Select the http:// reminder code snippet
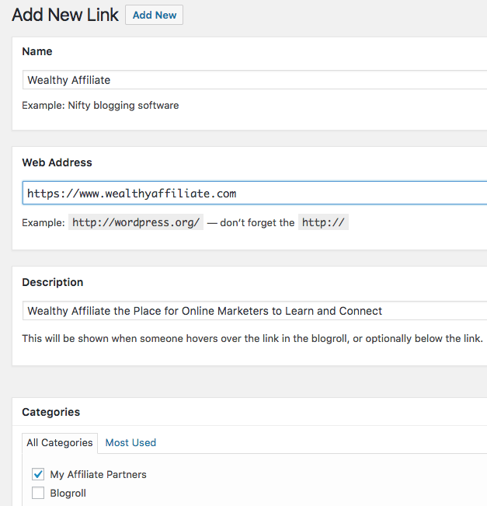Image resolution: width=487 pixels, height=506 pixels. pos(323,222)
